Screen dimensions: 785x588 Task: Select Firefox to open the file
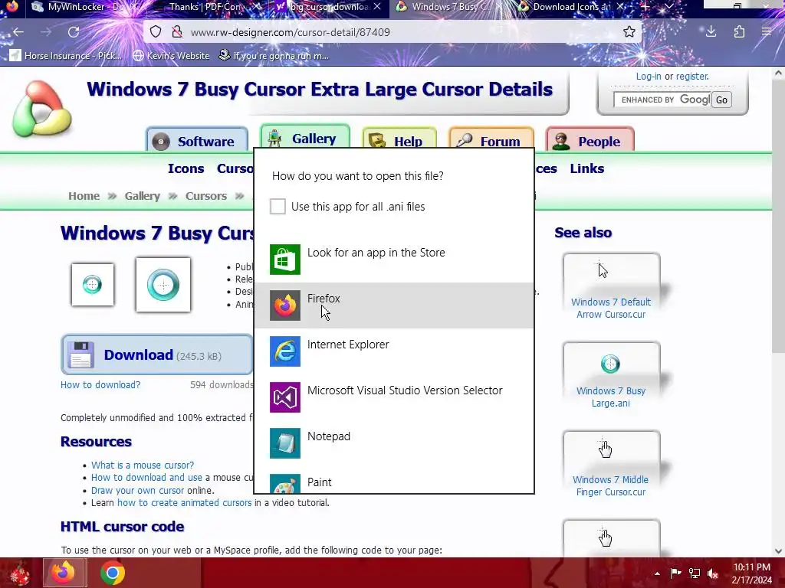(x=394, y=305)
